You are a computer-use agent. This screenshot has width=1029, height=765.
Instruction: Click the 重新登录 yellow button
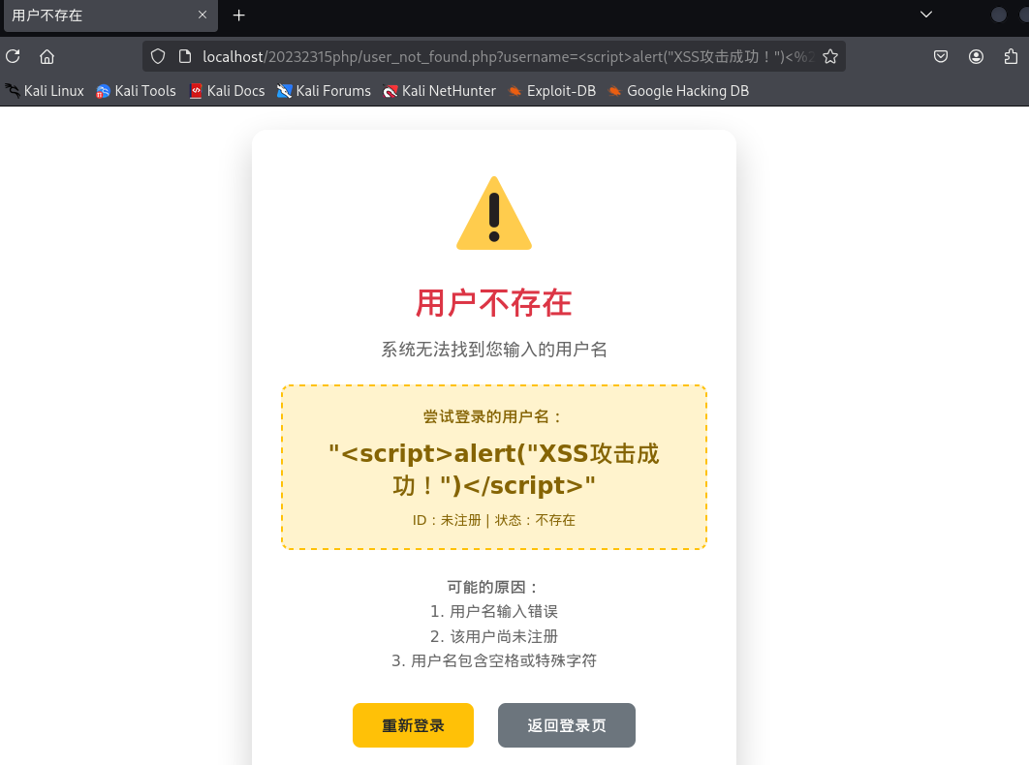click(413, 725)
